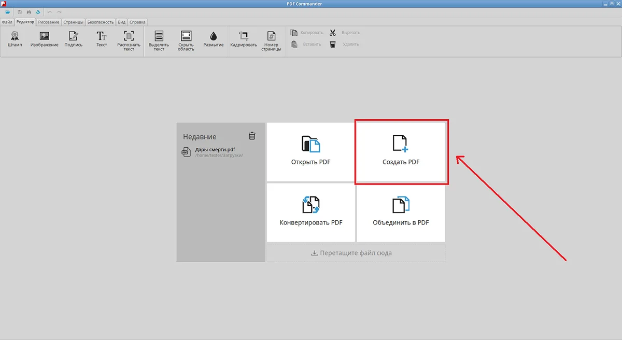
Task: Open the Подпись signature tool
Action: click(73, 39)
